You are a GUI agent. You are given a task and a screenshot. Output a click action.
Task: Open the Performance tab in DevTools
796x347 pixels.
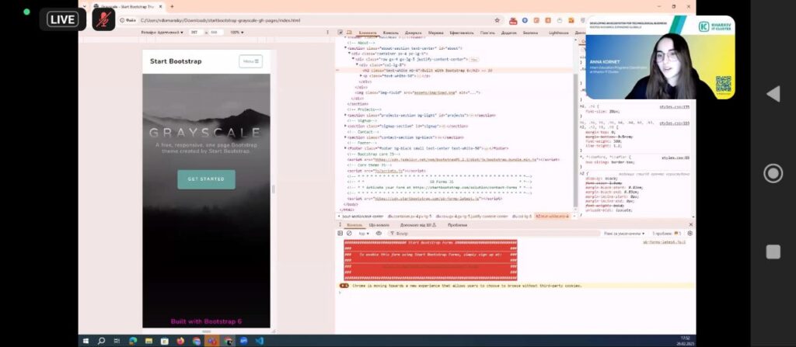[462, 33]
